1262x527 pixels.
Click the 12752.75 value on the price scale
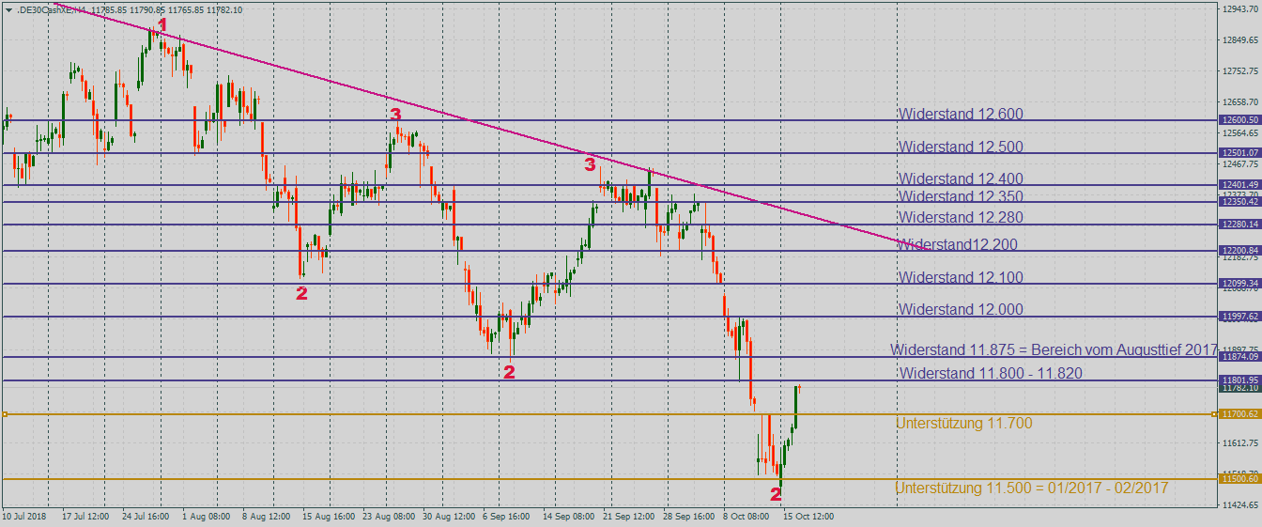[x=1240, y=71]
